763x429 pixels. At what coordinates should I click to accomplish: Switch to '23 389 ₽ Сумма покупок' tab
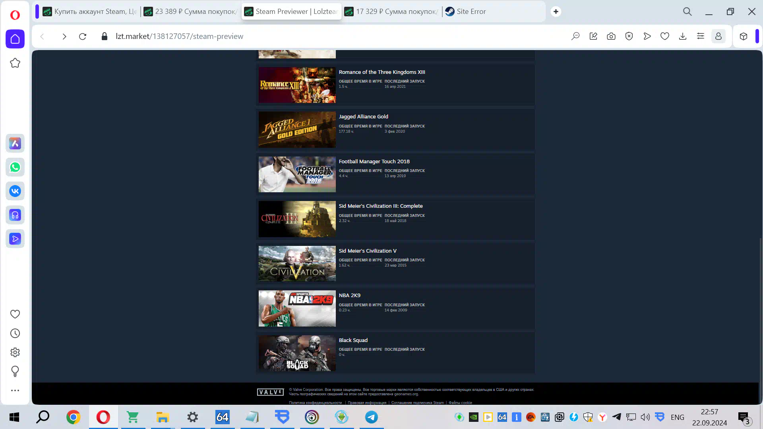coord(190,12)
